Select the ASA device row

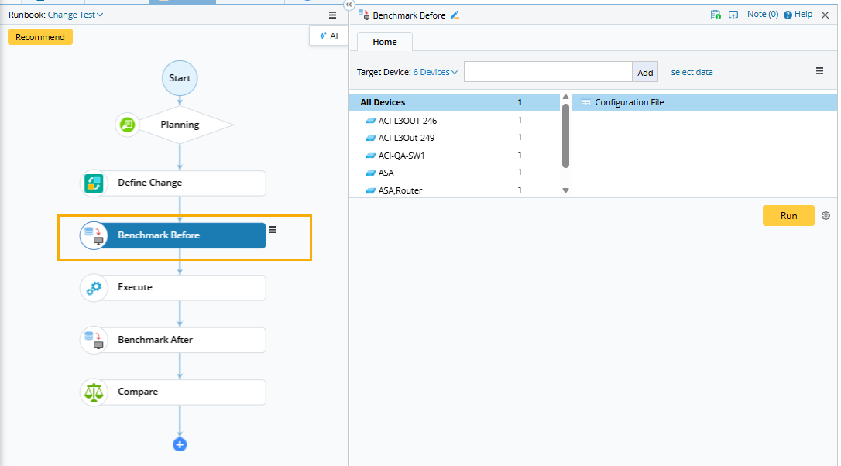pyautogui.click(x=455, y=173)
